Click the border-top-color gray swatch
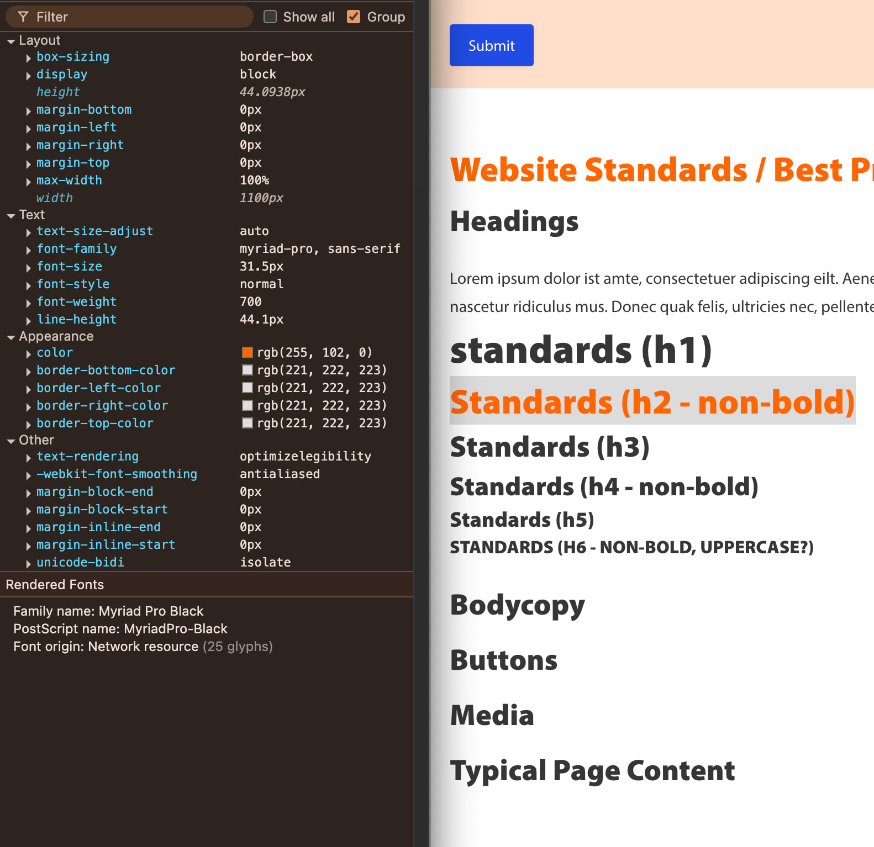 coord(248,423)
